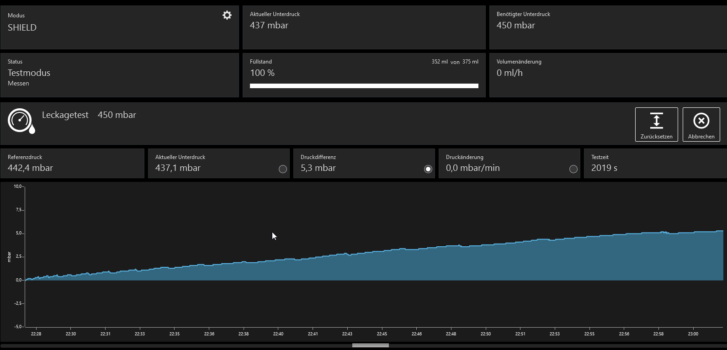Click the 22:40 time axis label

click(278, 334)
